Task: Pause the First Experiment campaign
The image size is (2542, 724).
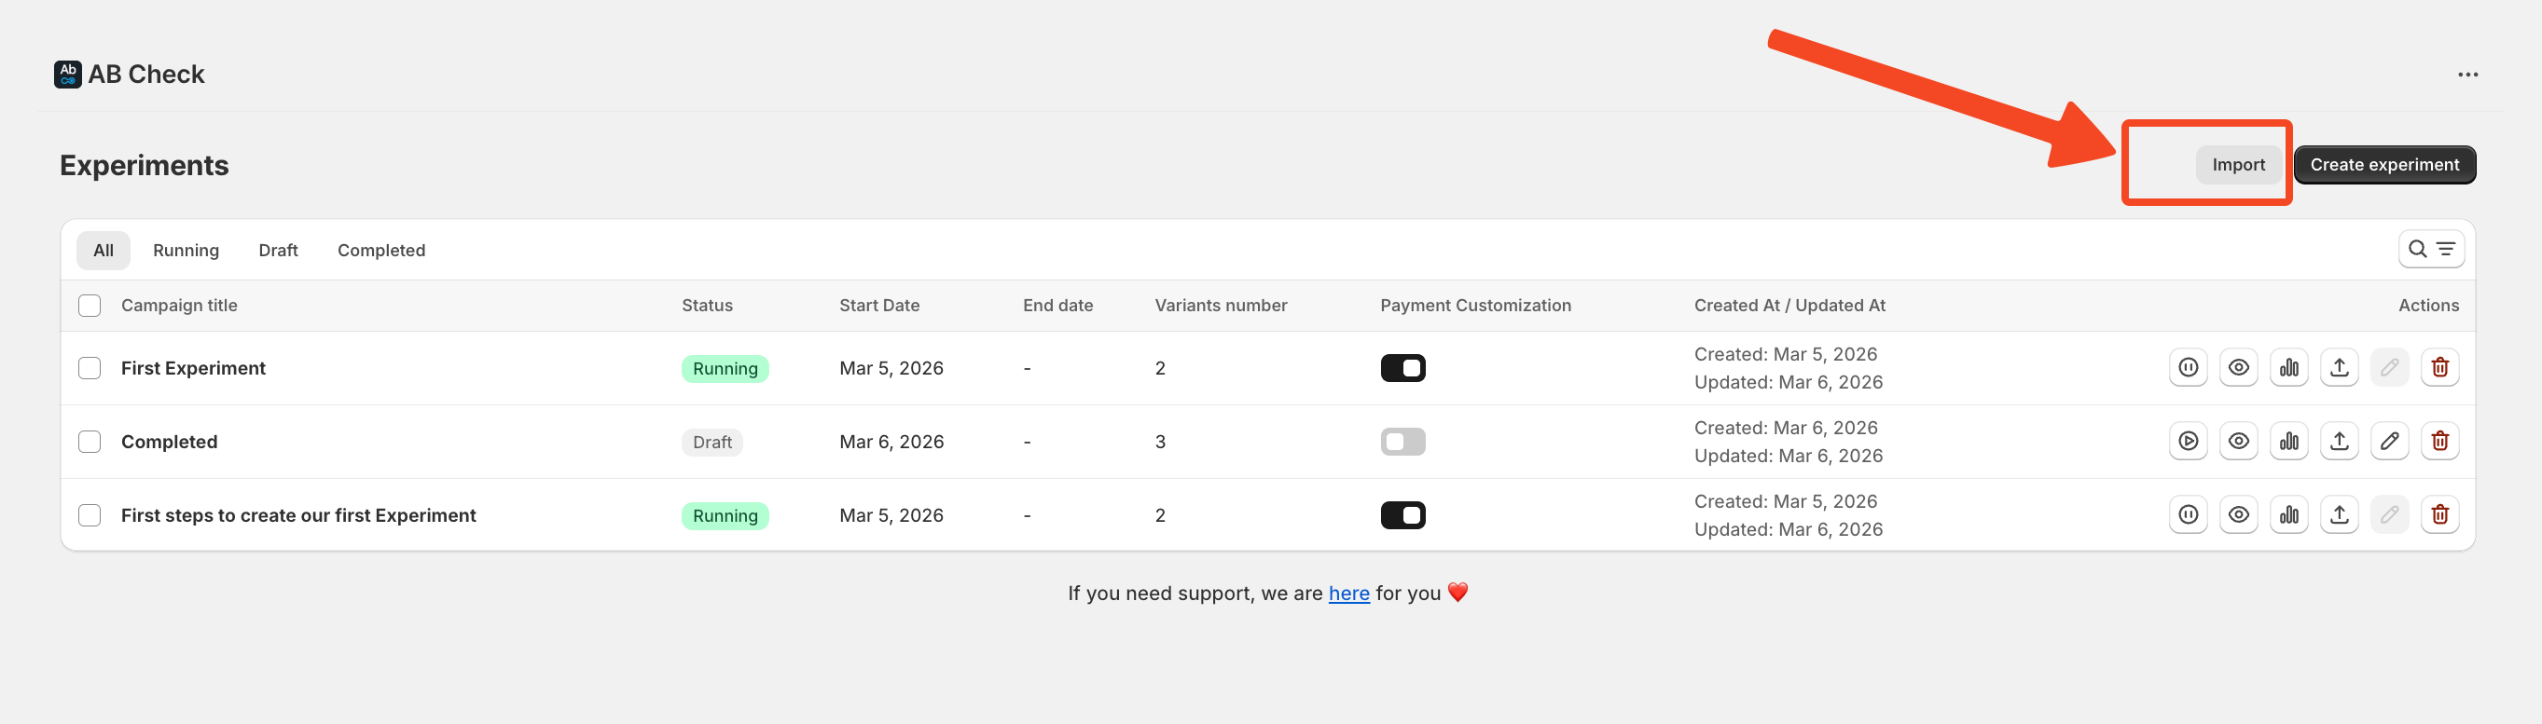Action: (x=2188, y=368)
